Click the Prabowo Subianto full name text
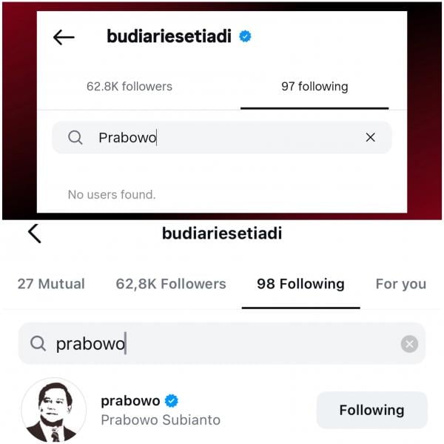Screen dimensions: 444x444 click(x=161, y=420)
